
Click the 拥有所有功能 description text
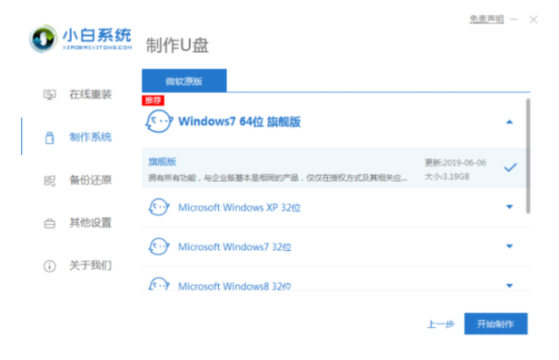pyautogui.click(x=278, y=178)
